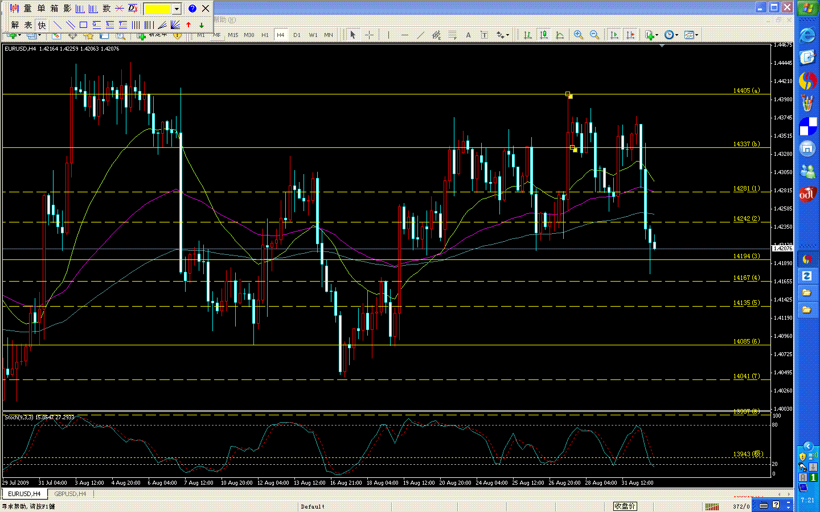Click the red crossed-lines icon
820x512 pixels.
pyautogui.click(x=120, y=9)
